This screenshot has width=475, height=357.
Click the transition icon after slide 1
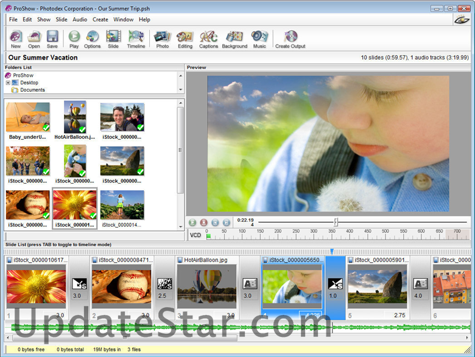[79, 284]
